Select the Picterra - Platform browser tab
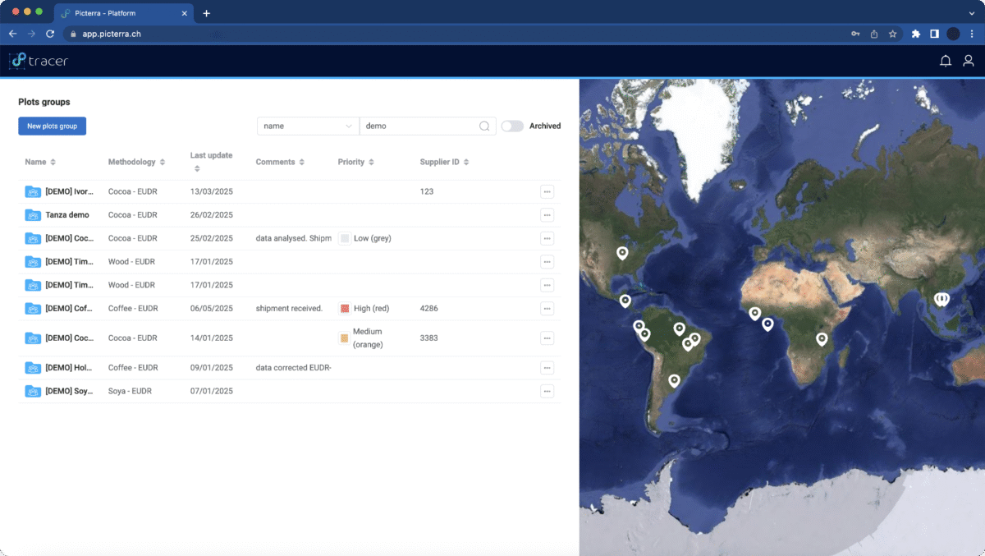 coord(123,13)
